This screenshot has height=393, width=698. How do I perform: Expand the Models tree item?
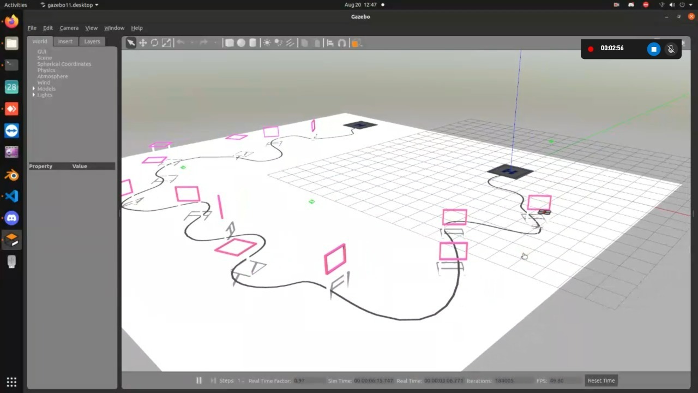tap(34, 88)
